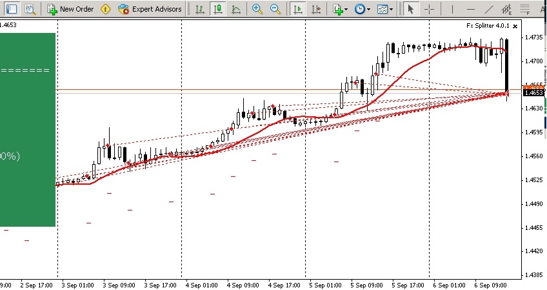The image size is (547, 290).
Task: Click the yellow diamond warning icon
Action: (105, 9)
